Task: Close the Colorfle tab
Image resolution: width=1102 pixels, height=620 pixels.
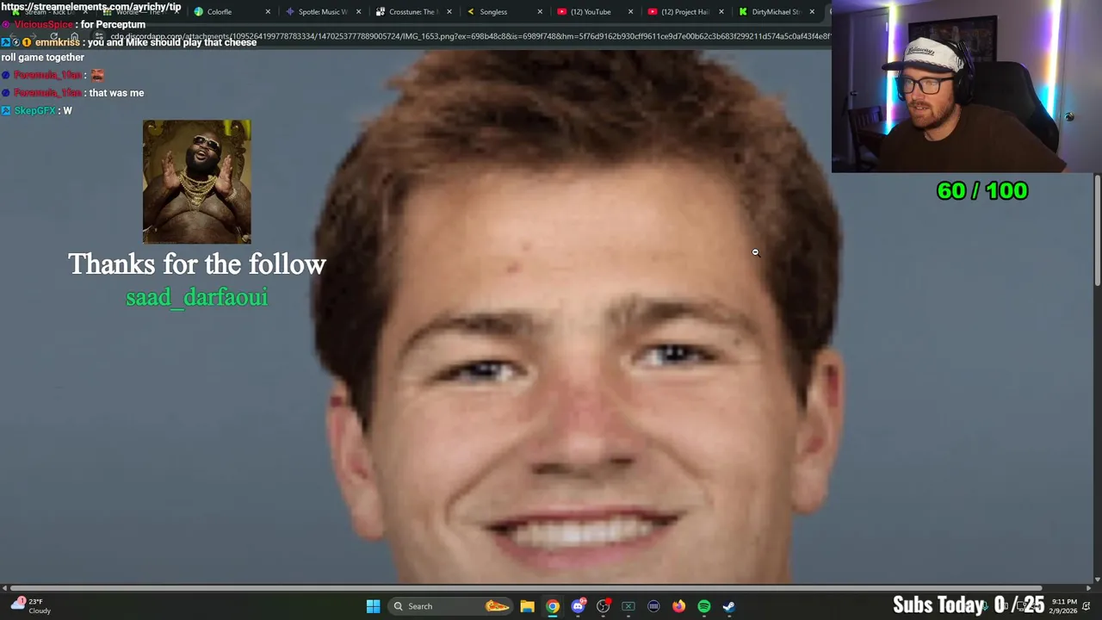Action: [x=268, y=12]
